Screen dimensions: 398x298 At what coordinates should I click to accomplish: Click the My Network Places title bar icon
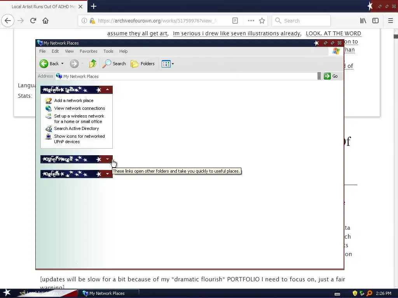point(40,43)
